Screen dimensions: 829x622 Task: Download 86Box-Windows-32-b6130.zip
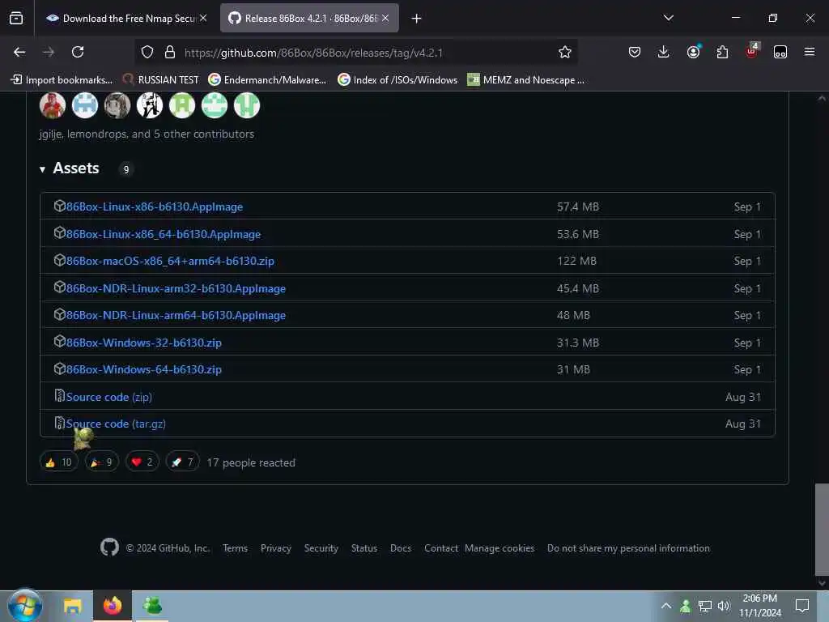pos(143,343)
